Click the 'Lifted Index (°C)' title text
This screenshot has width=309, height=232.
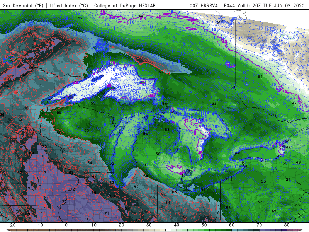[x=69, y=6]
